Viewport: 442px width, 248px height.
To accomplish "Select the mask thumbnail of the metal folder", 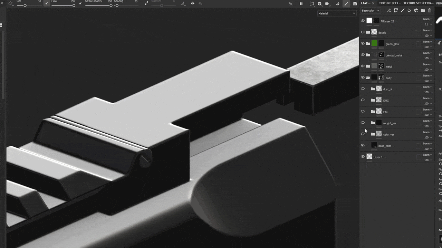I will click(x=381, y=66).
